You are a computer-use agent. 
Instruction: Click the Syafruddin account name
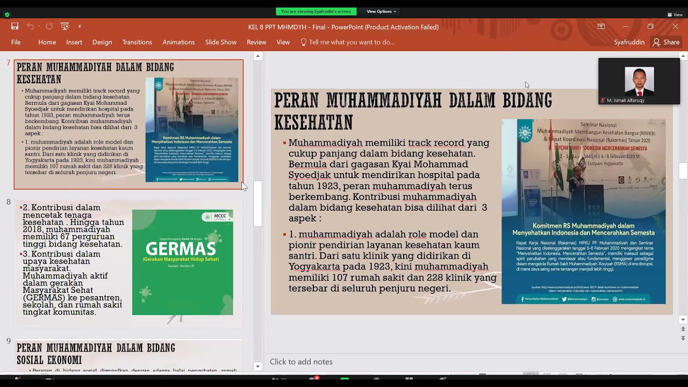pos(629,42)
